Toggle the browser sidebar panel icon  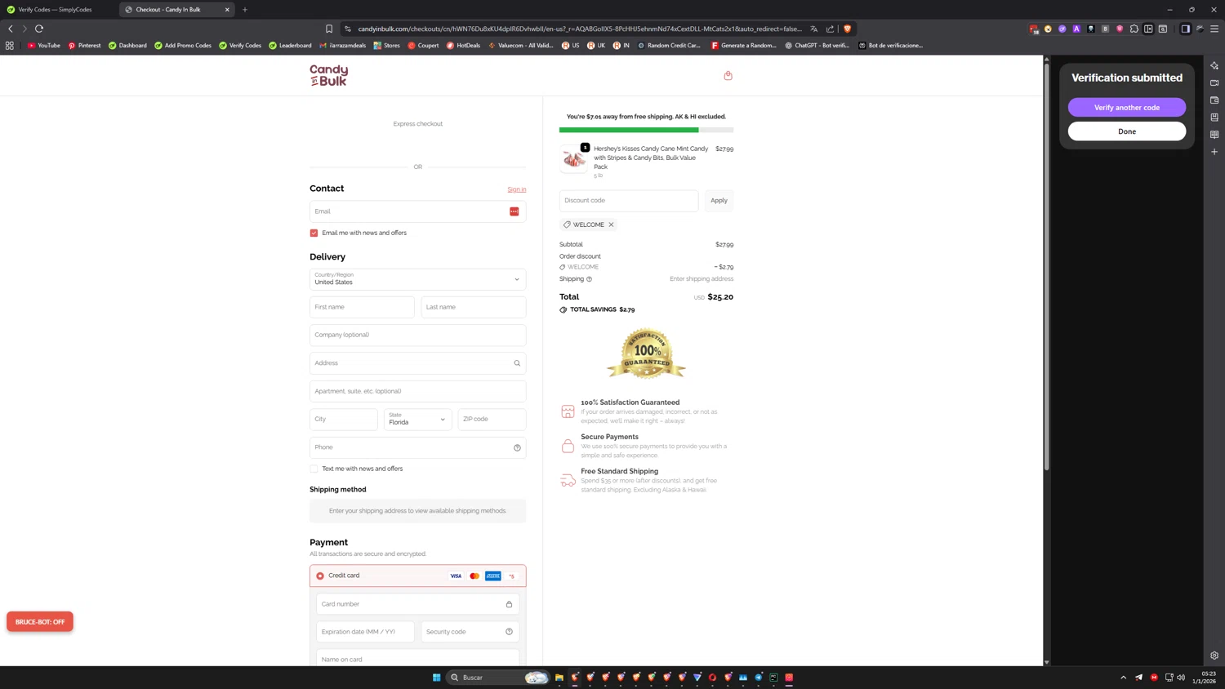click(x=1185, y=29)
